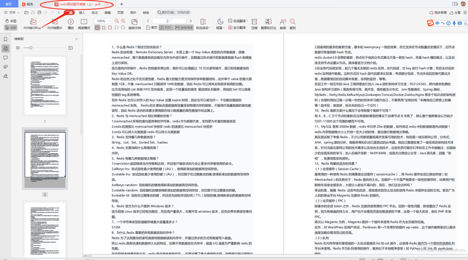Switch to 单页 single page layout
This screenshot has height=260, width=468.
tap(151, 27)
